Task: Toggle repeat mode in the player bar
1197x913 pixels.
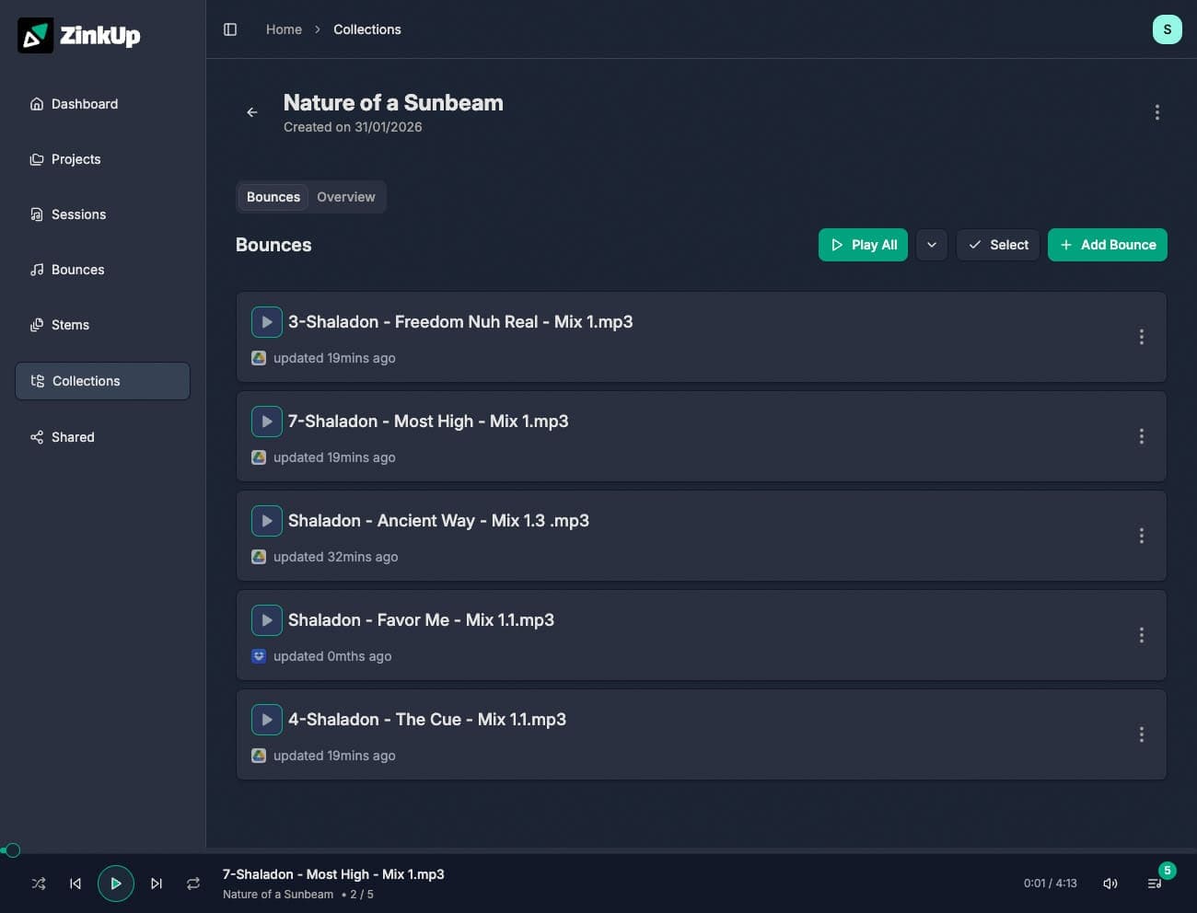Action: tap(193, 883)
